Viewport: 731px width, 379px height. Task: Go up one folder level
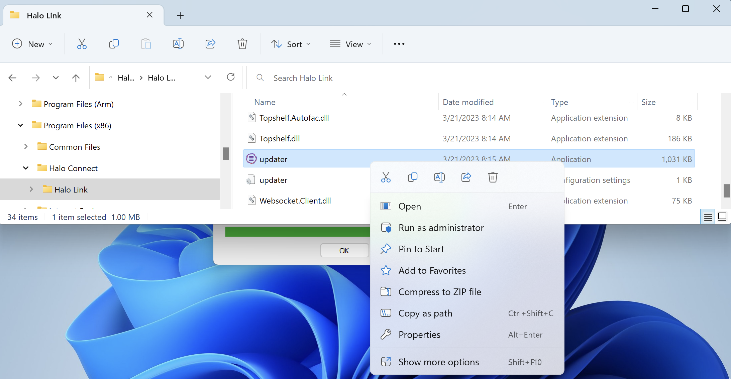click(x=76, y=78)
